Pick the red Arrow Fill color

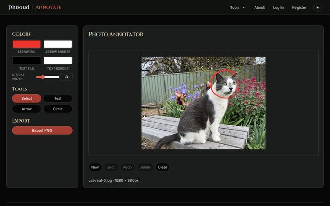pyautogui.click(x=26, y=44)
